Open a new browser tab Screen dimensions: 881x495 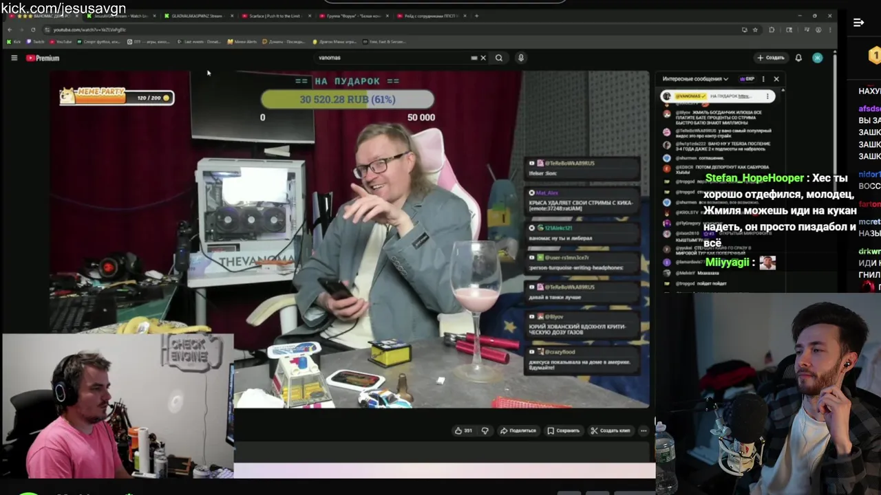coord(476,15)
